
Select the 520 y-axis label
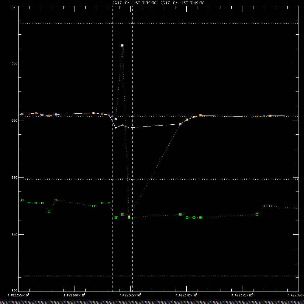pos(15,290)
